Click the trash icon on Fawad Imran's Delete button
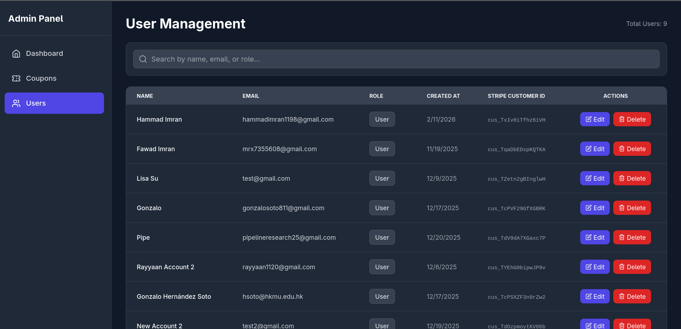This screenshot has height=329, width=681. pos(622,149)
